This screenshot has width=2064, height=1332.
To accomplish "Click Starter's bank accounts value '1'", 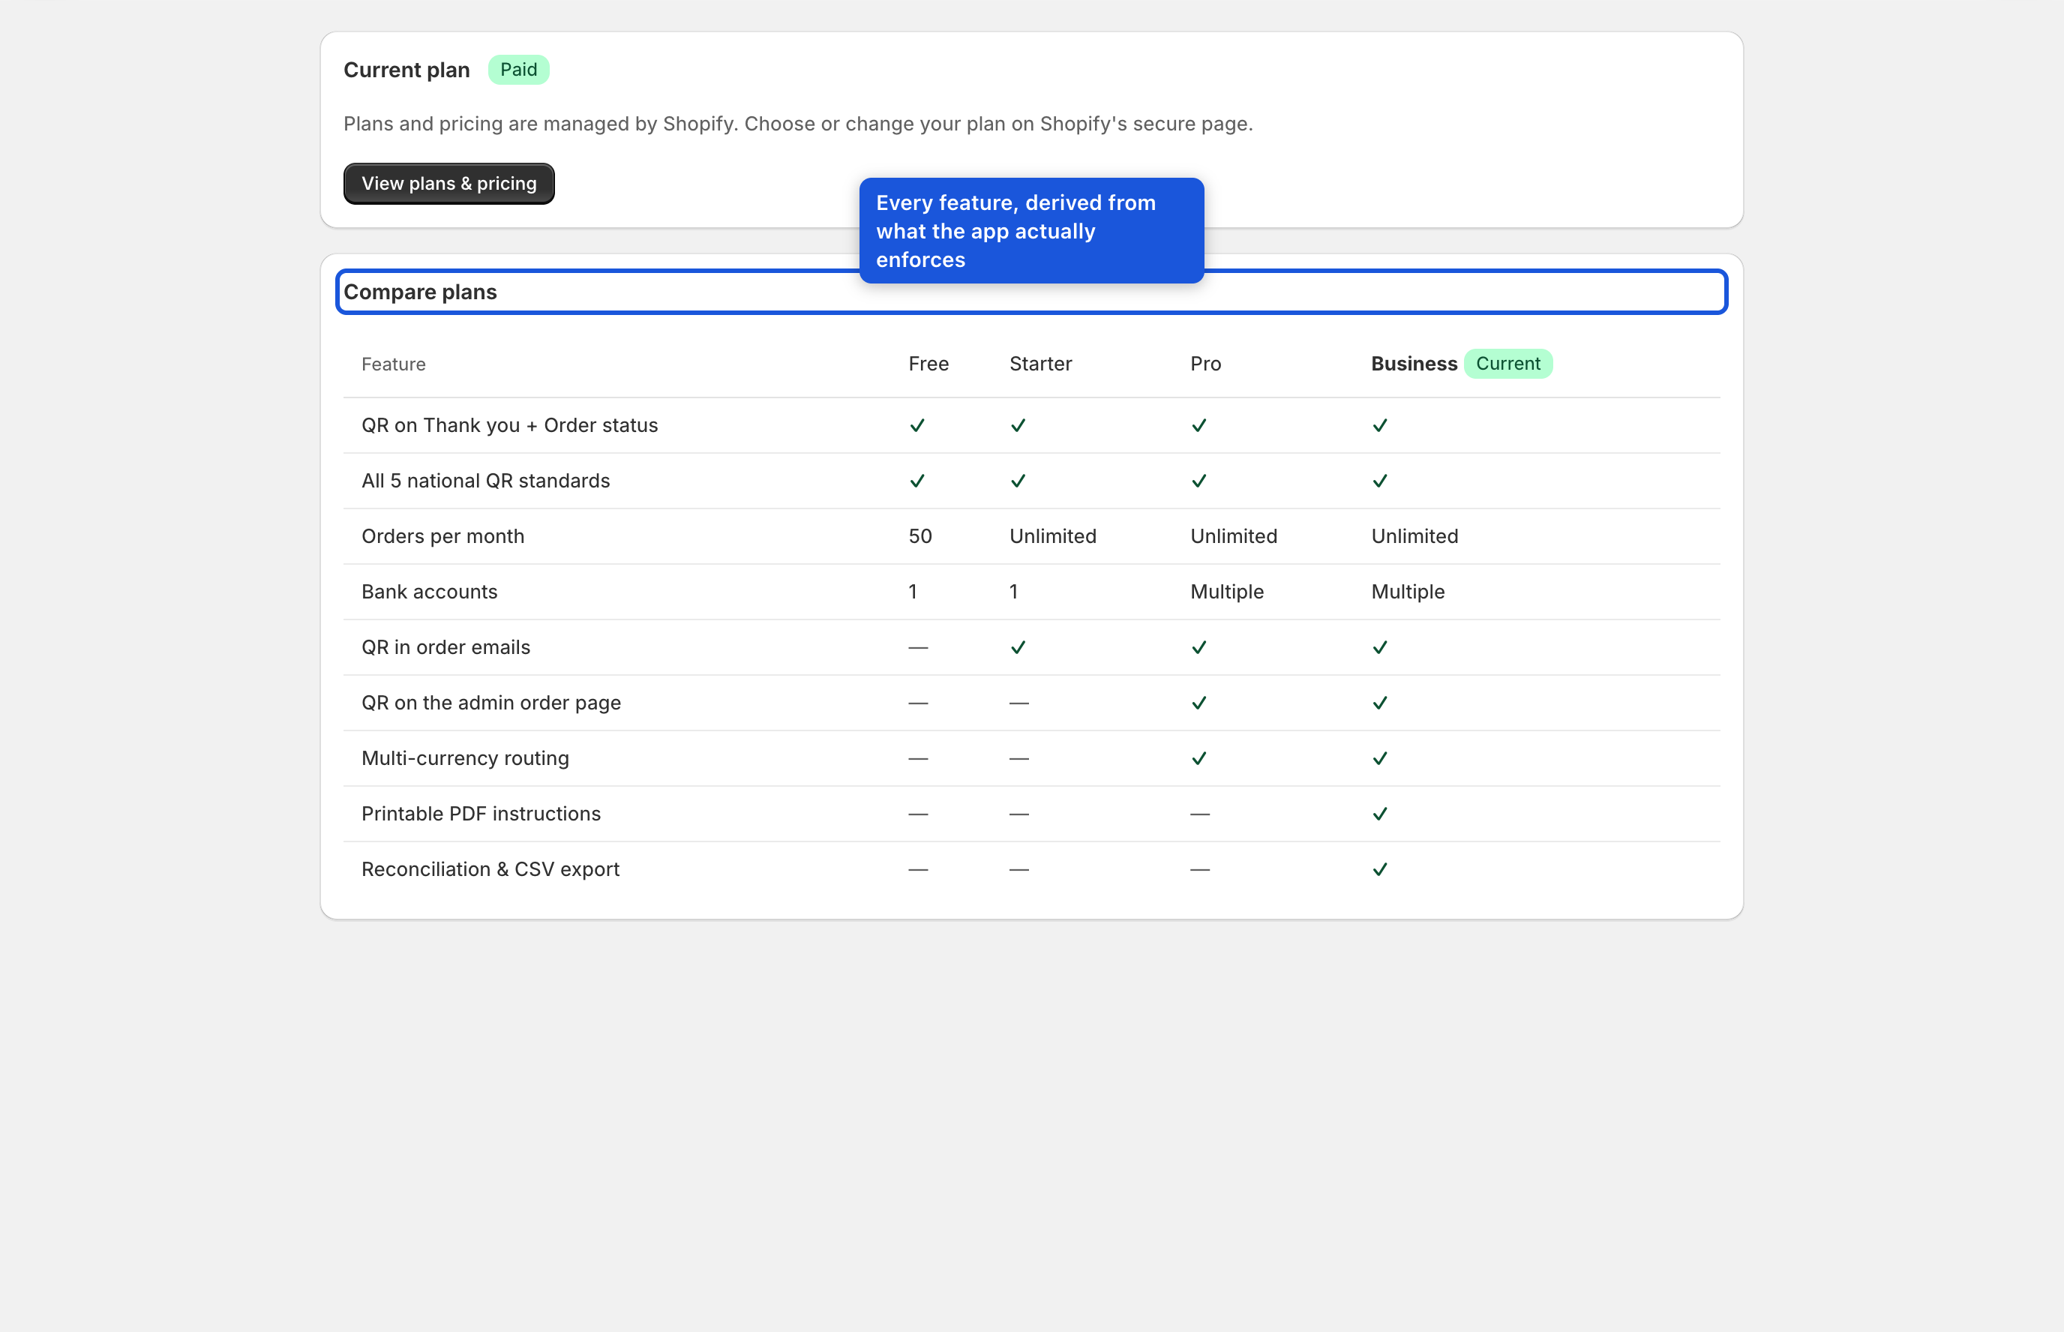I will coord(1013,592).
